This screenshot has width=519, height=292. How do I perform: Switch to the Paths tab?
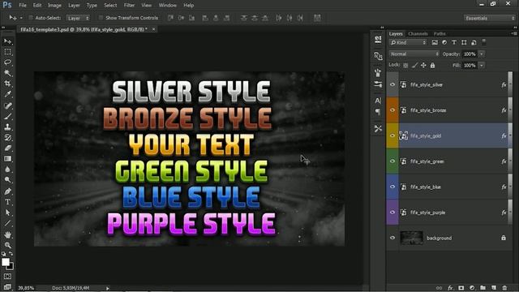(440, 34)
